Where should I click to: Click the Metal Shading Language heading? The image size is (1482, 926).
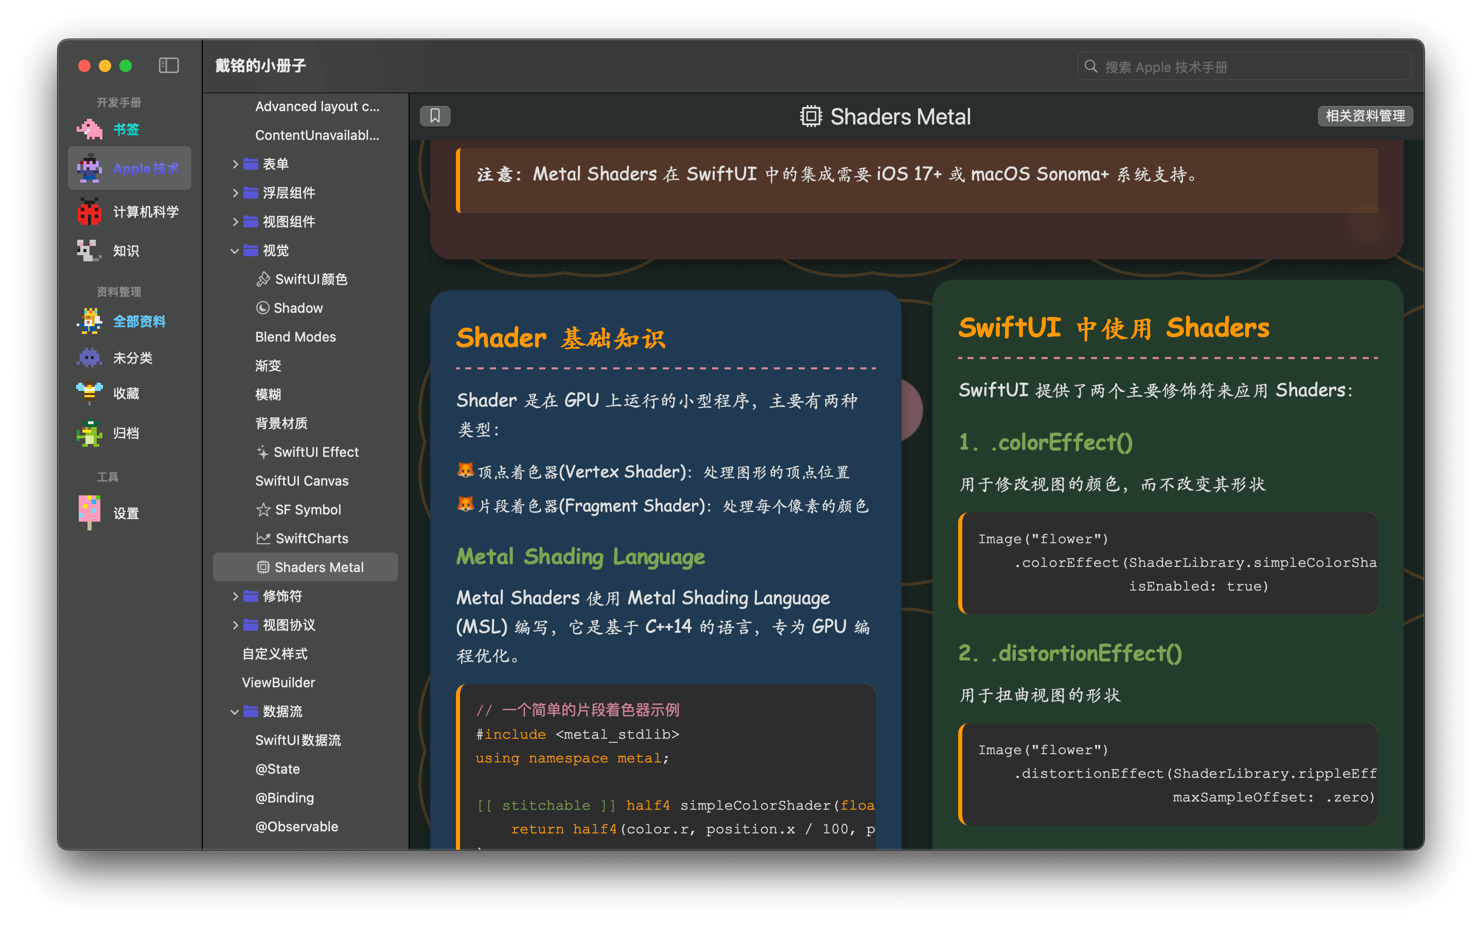580,557
